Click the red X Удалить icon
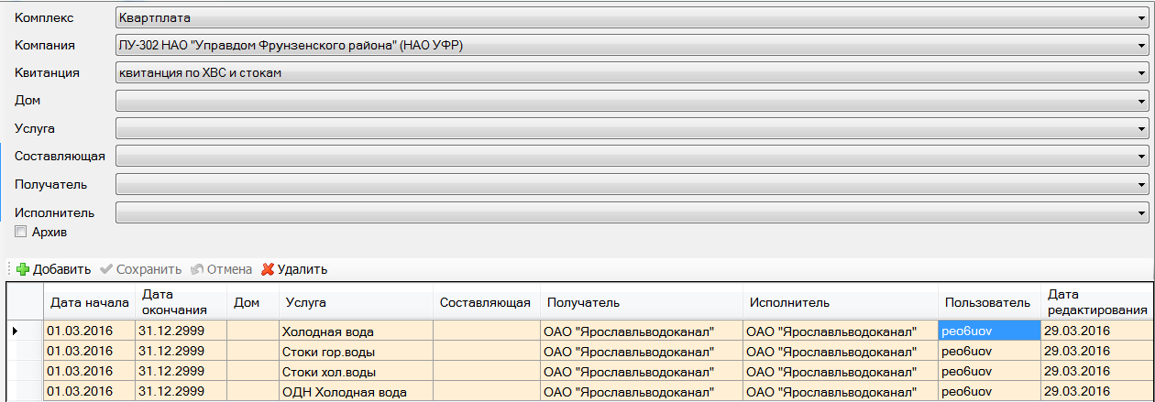The height and width of the screenshot is (402, 1155). 268,269
